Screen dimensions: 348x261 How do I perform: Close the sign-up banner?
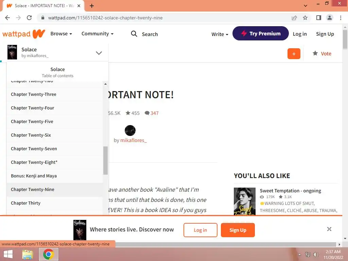coord(329,229)
